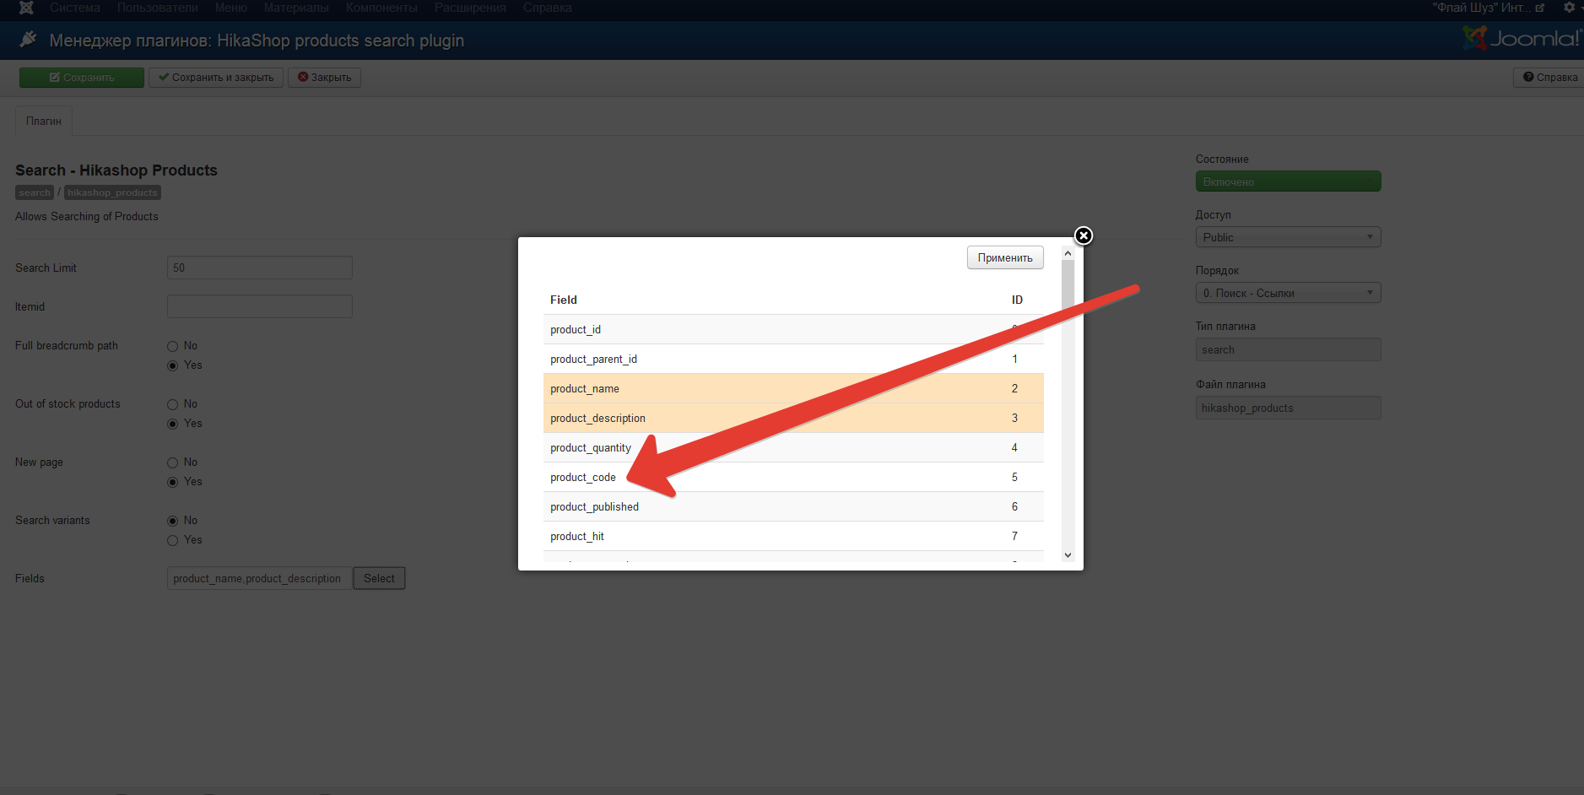The image size is (1584, 795).
Task: Select No for Full breadcrumb path
Action: click(x=172, y=346)
